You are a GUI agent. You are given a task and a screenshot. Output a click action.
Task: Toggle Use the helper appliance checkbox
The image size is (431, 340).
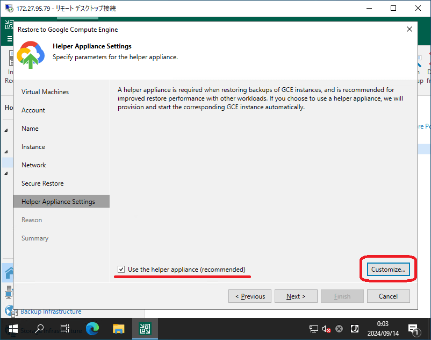click(121, 270)
